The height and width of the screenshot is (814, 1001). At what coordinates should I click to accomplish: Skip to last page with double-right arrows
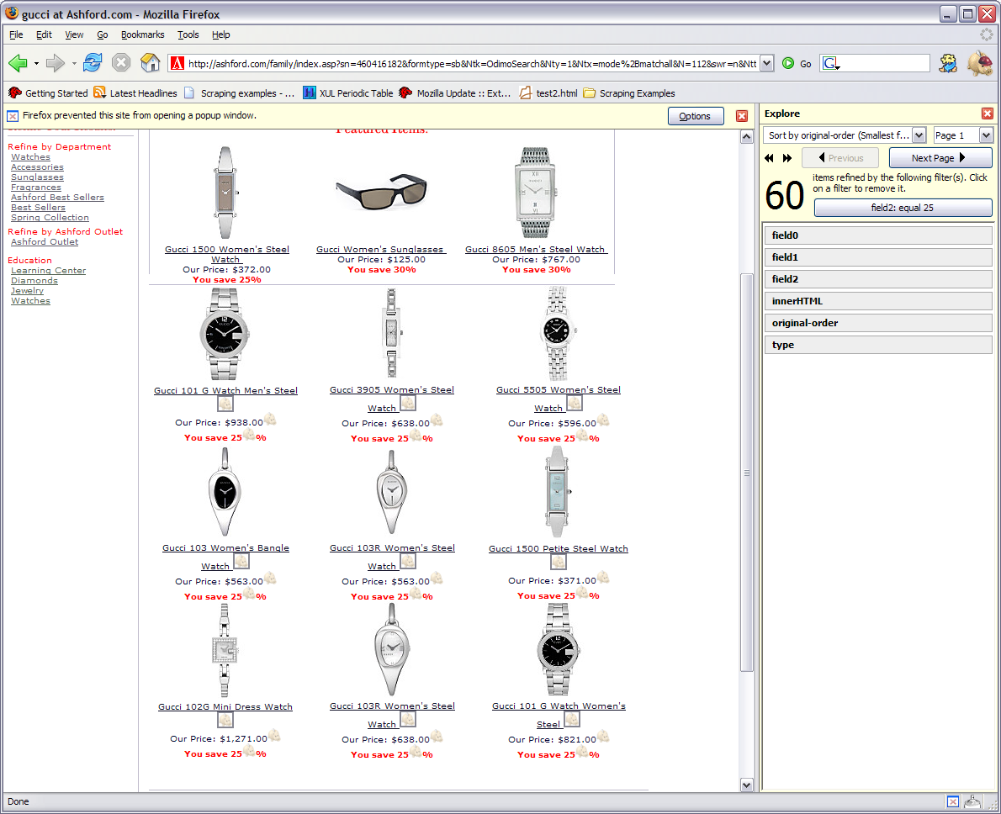coord(787,158)
